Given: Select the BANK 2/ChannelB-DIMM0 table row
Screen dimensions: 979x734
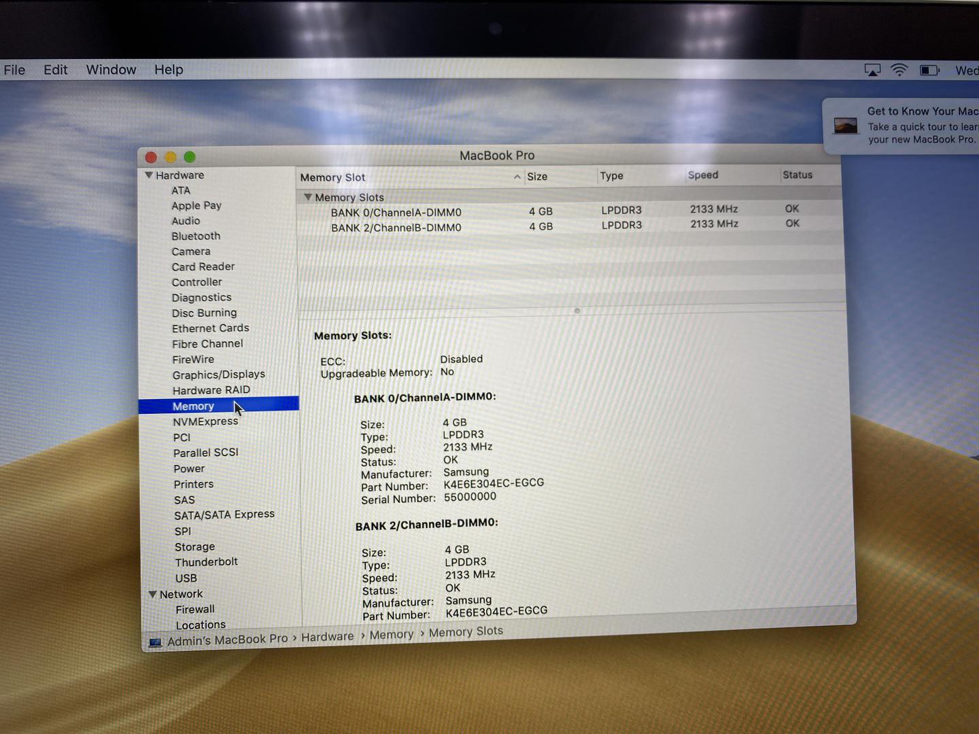Looking at the screenshot, I should [570, 226].
